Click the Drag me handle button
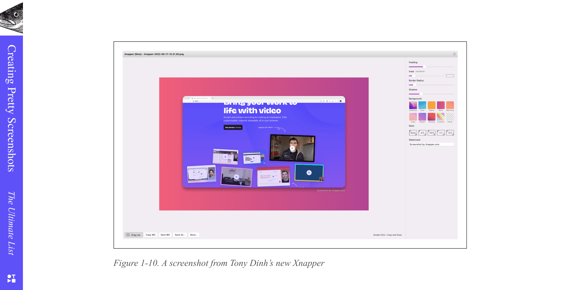This screenshot has height=290, width=580. click(x=134, y=235)
